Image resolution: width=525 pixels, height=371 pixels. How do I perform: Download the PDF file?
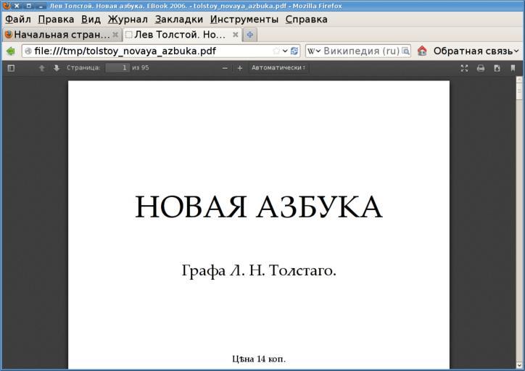point(497,68)
